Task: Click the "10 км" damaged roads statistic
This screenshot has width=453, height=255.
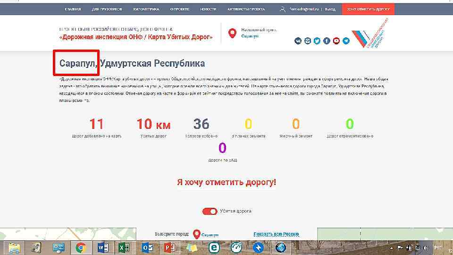Action: click(x=153, y=124)
